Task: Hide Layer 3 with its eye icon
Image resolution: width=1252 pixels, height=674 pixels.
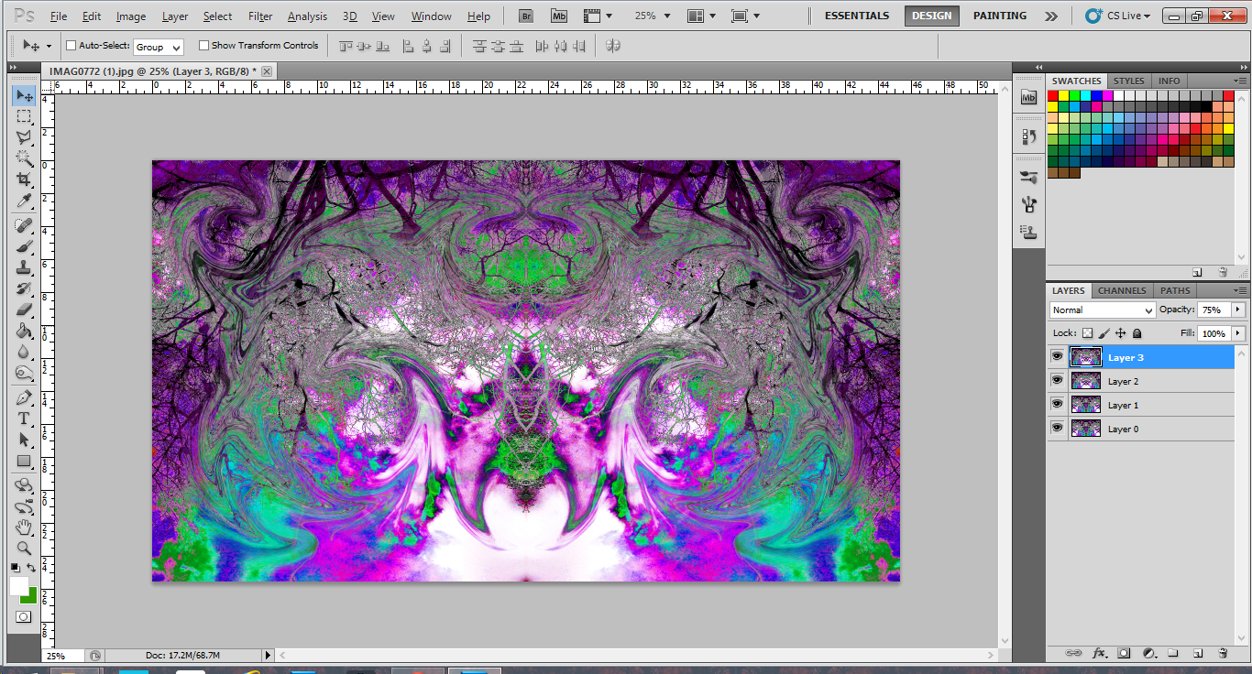Action: tap(1058, 357)
